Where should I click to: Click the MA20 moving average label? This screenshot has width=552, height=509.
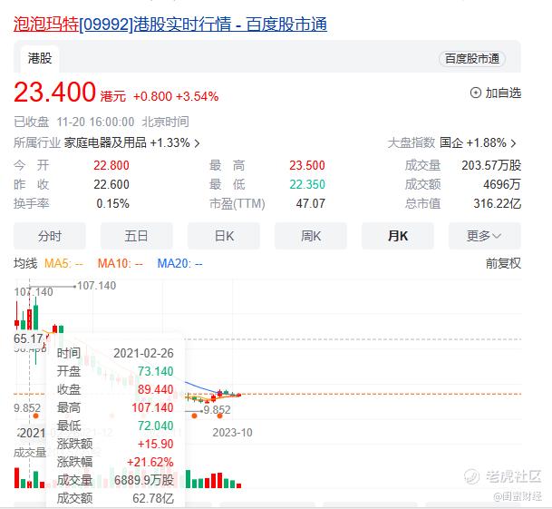click(179, 263)
